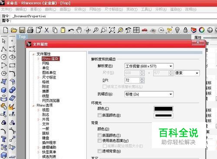Select 网格 in the properties tree
Image resolution: width=217 pixels, height=159 pixels.
click(46, 63)
